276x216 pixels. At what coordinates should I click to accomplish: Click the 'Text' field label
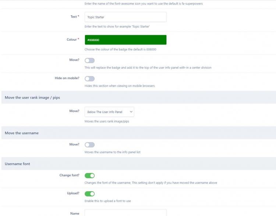pos(74,17)
